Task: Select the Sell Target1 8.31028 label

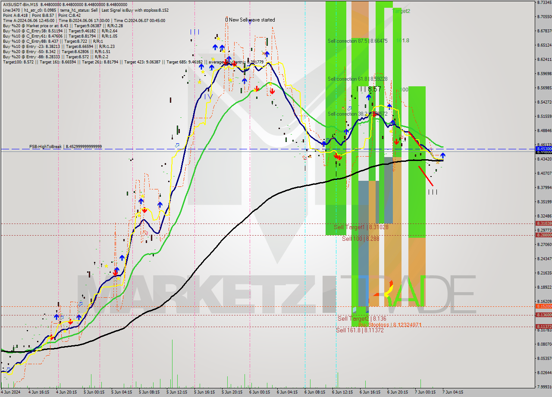Action: [361, 227]
